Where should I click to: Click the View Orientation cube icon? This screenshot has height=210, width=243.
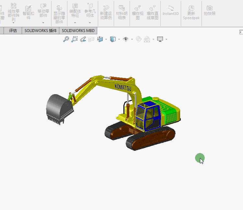tap(100, 39)
